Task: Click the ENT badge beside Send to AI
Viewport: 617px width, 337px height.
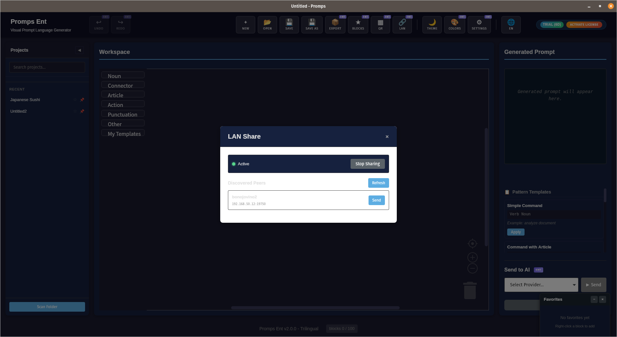Action: click(538, 270)
